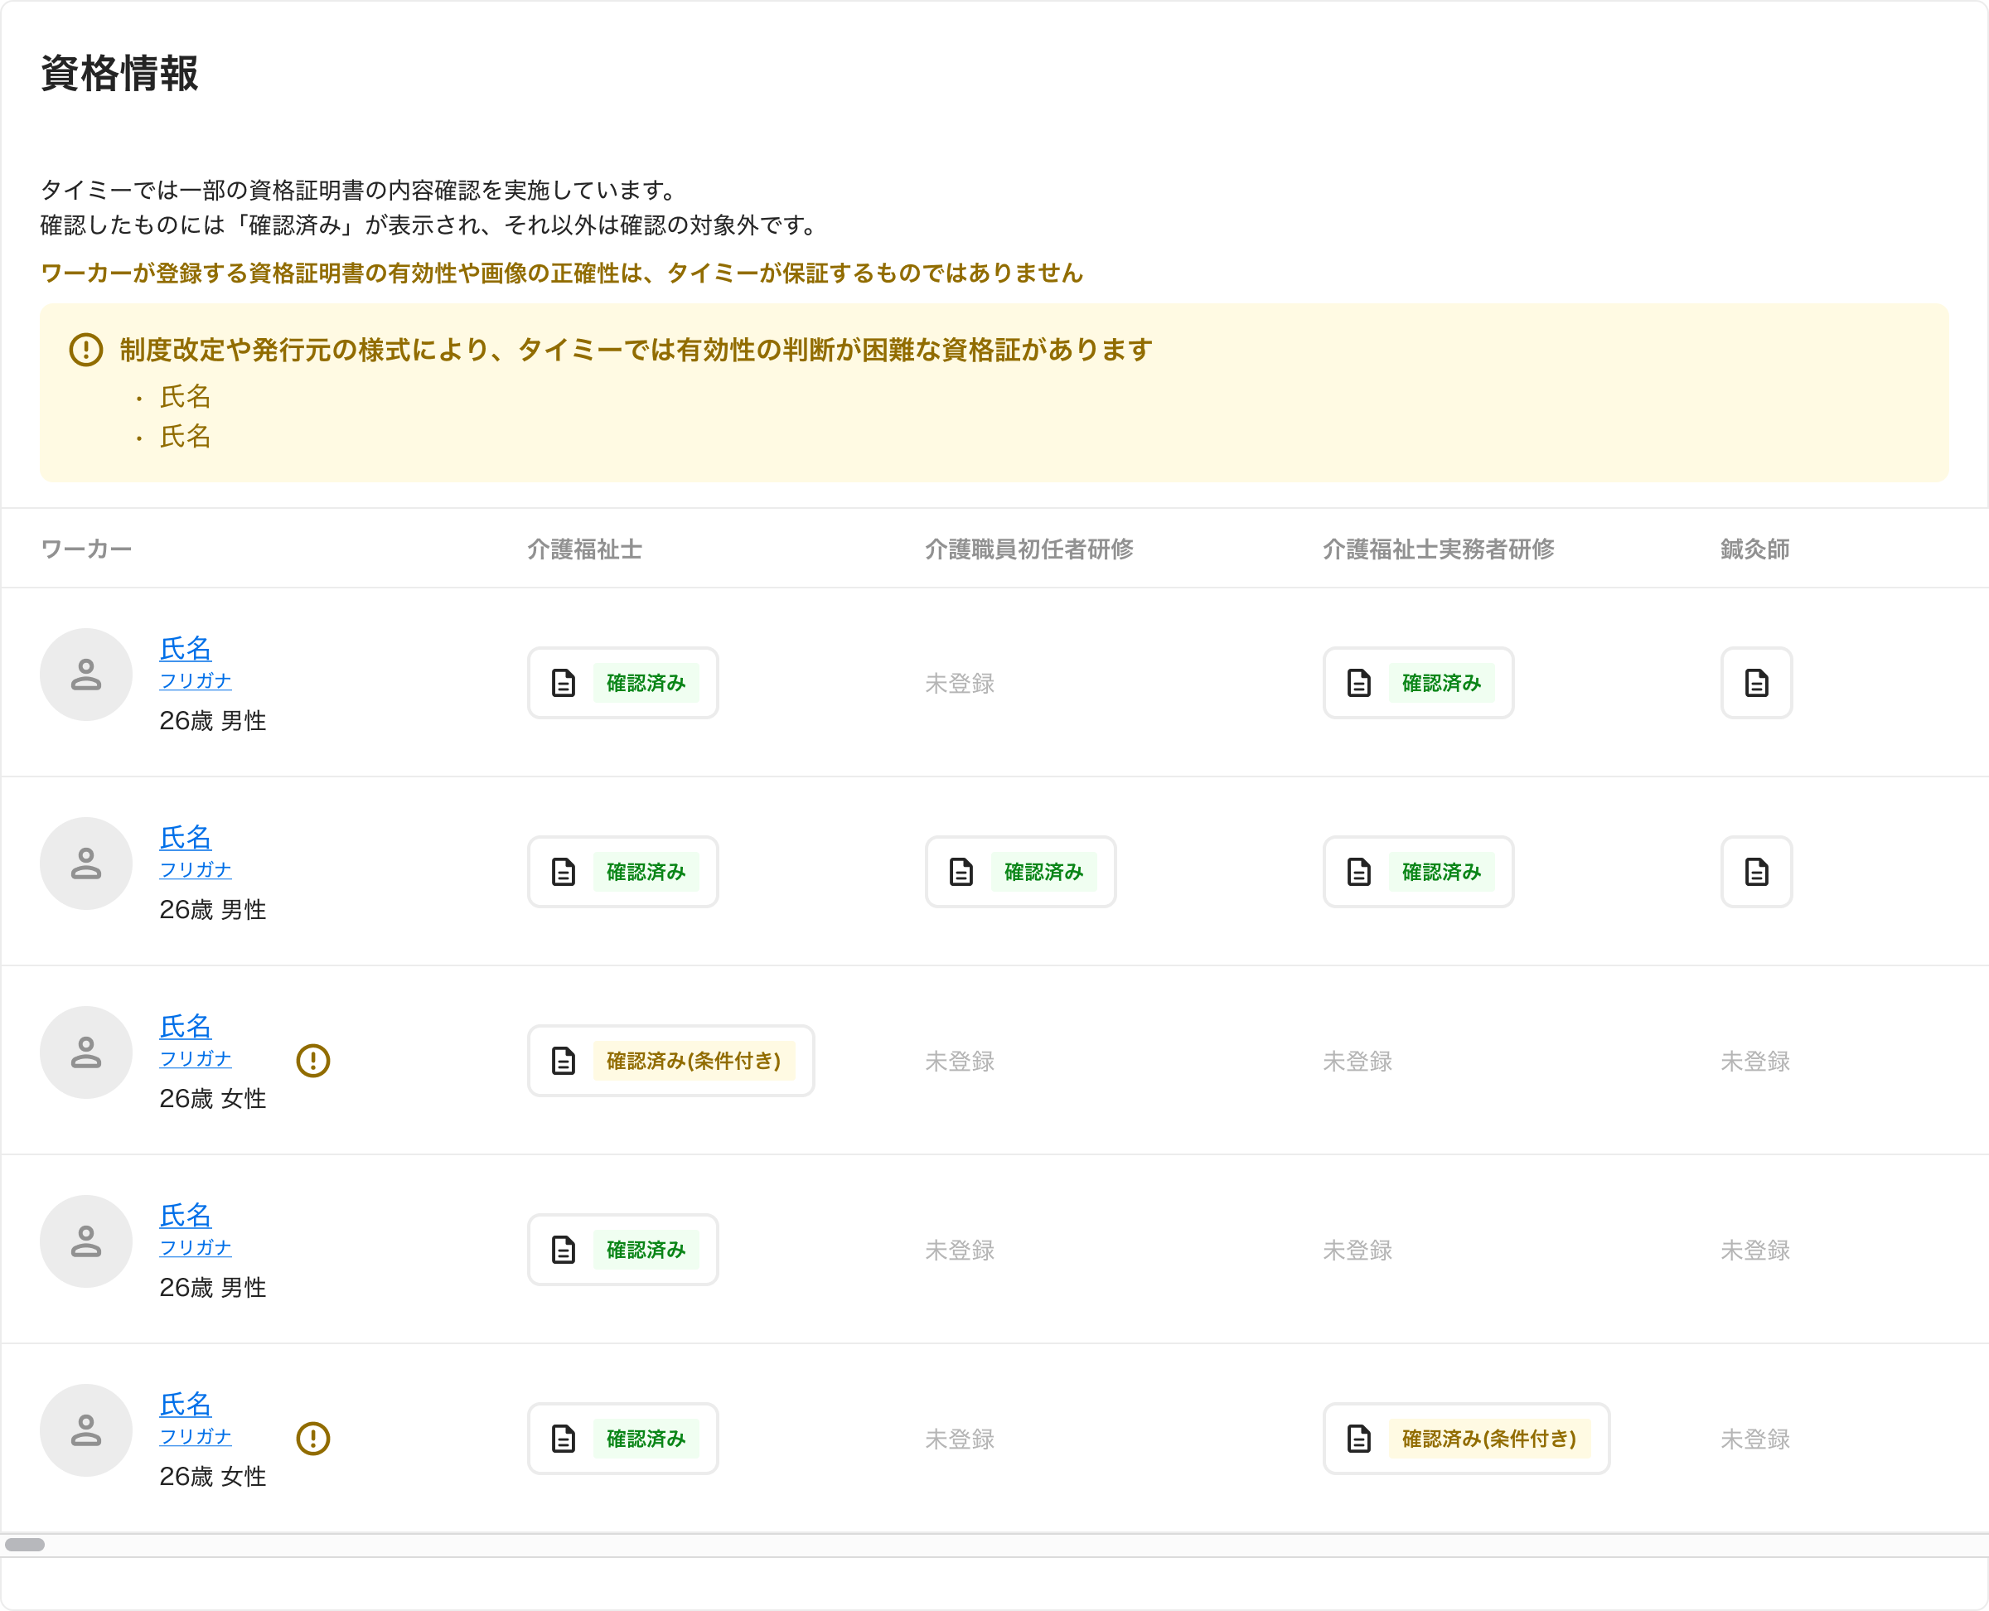Screen dimensions: 1989x1611
Task: Open third worker's 氏名 profile link
Action: [x=186, y=1027]
